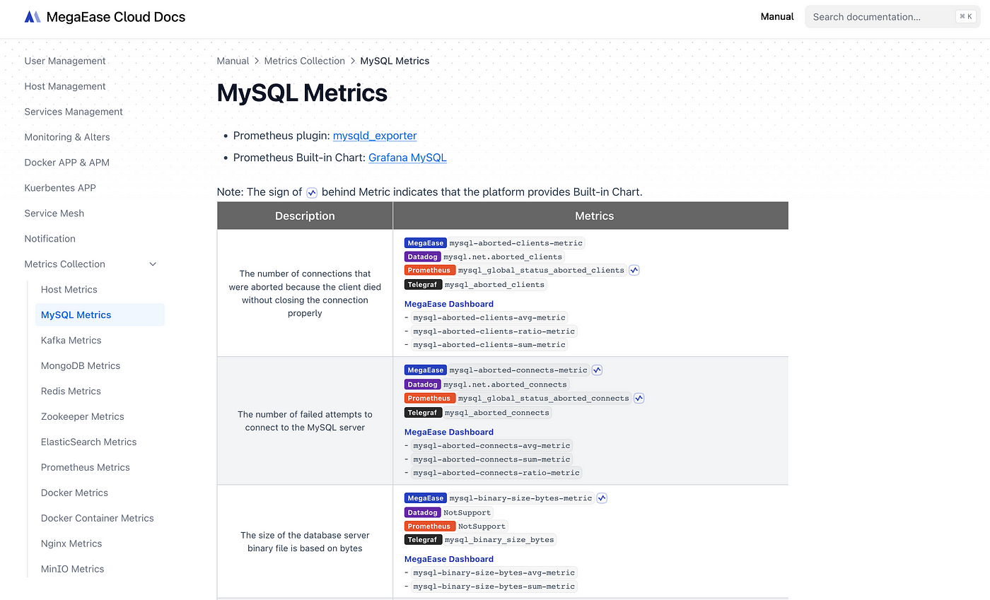
Task: Open Service Mesh sidebar section
Action: click(x=54, y=213)
